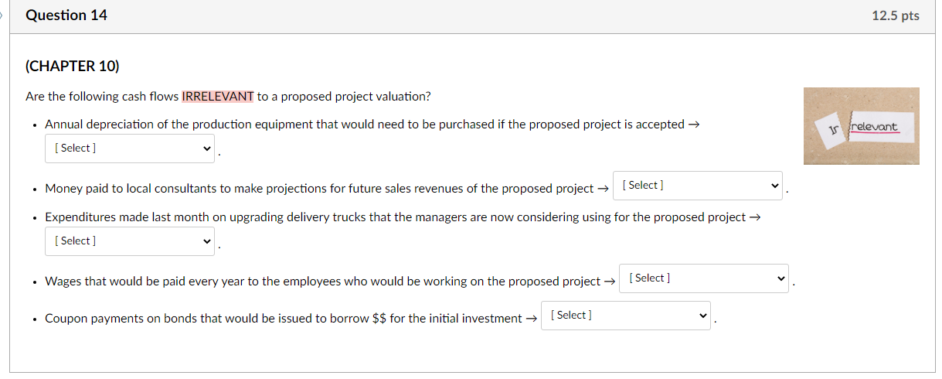Click the 12.5 pts label
The image size is (942, 379).
895,16
